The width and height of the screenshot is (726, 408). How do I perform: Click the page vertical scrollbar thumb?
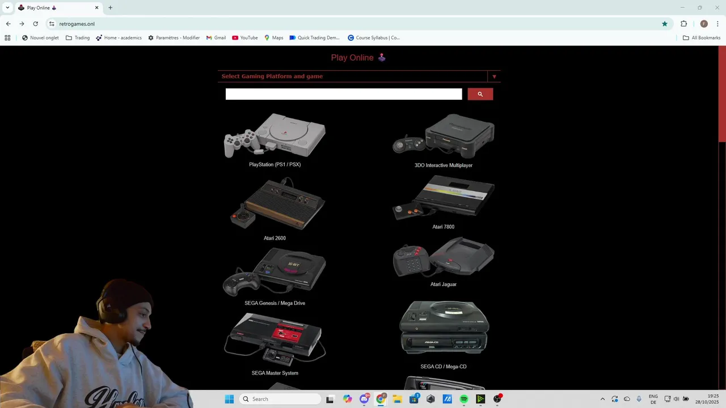tap(722, 94)
